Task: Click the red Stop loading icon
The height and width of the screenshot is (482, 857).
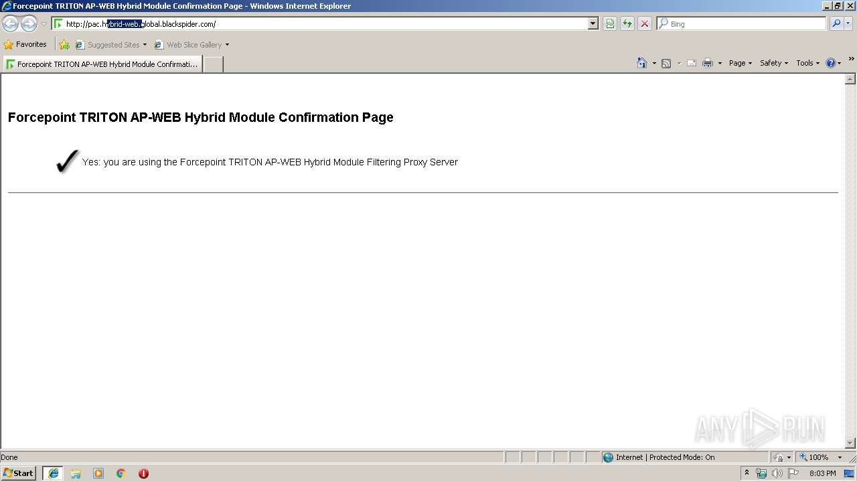Action: click(645, 24)
